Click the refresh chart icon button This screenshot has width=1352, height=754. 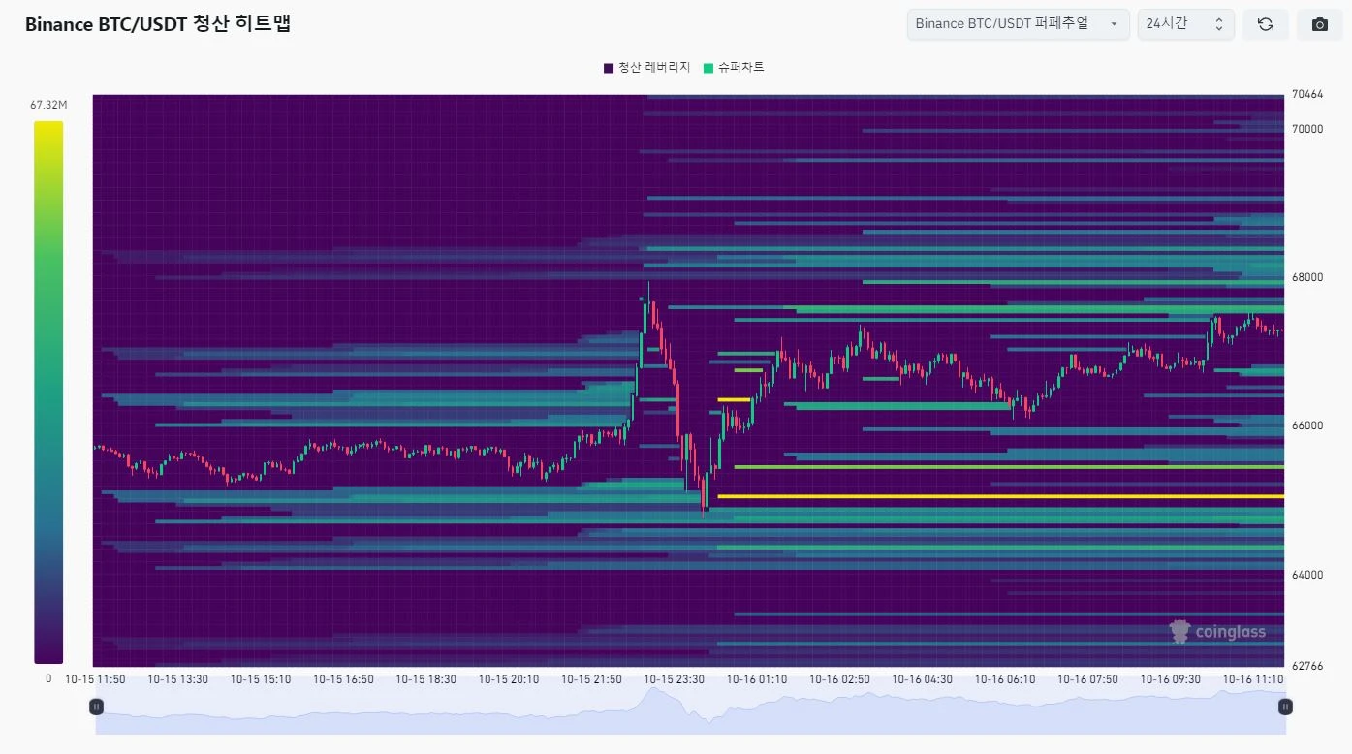(1265, 24)
